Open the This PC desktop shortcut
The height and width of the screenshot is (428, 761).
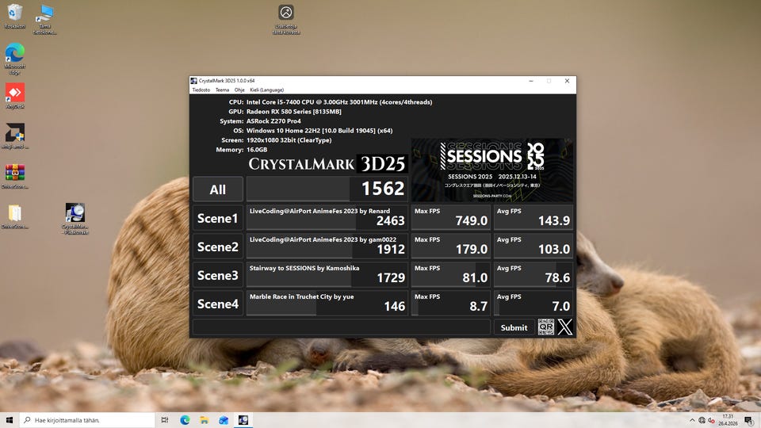(x=44, y=19)
